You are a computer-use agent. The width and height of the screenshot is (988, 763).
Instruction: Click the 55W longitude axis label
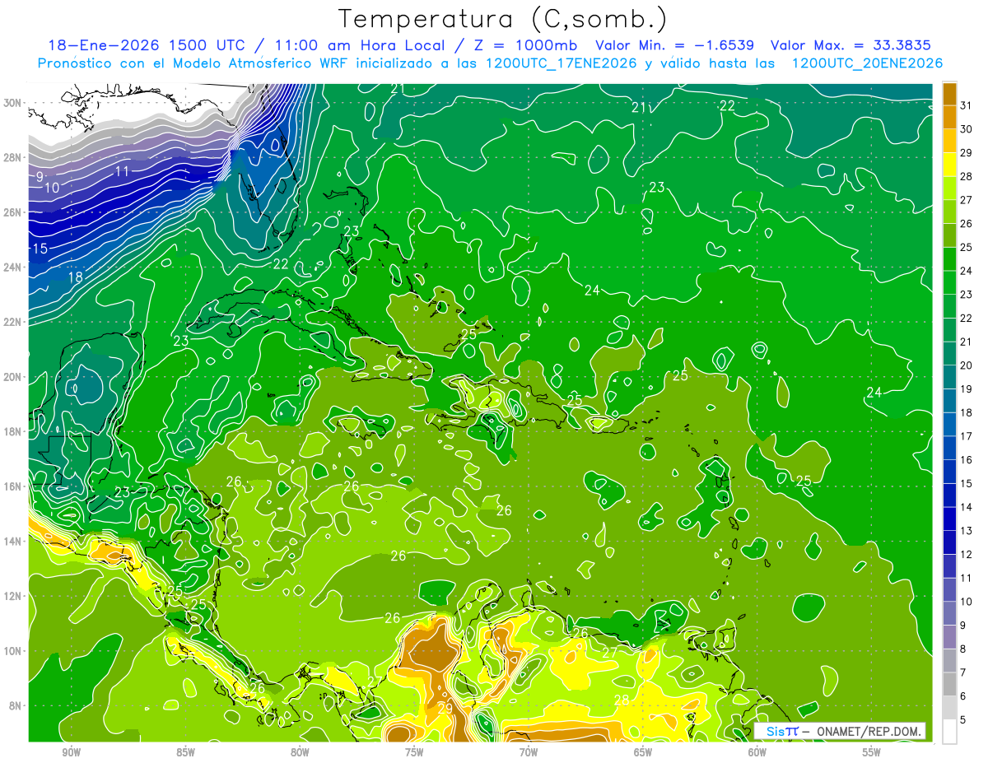pos(872,752)
